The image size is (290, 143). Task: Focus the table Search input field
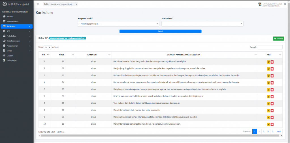point(270,47)
